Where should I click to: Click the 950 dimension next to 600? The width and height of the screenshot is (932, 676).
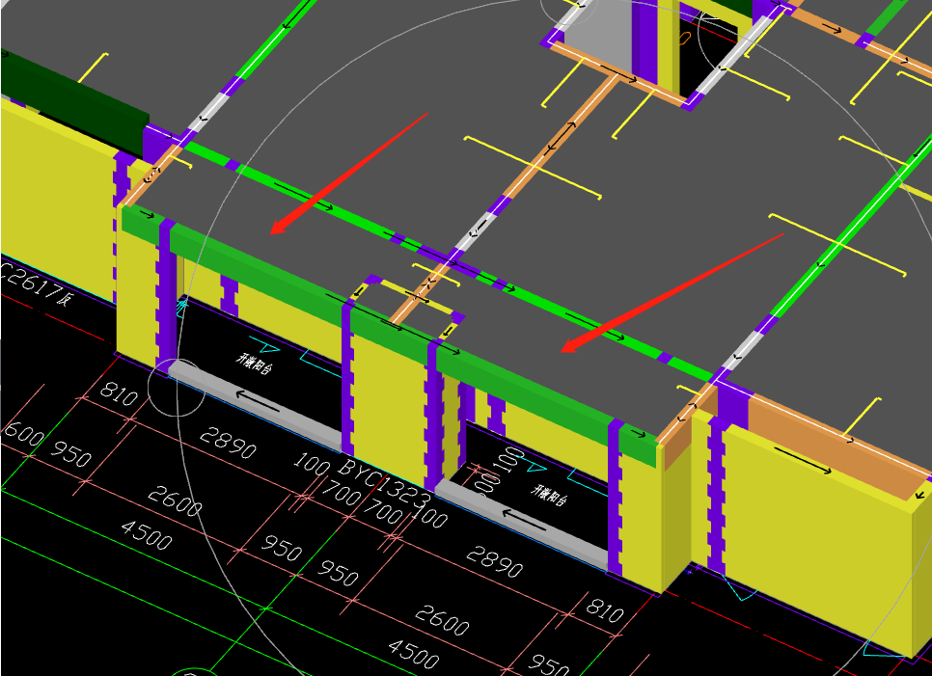(70, 454)
